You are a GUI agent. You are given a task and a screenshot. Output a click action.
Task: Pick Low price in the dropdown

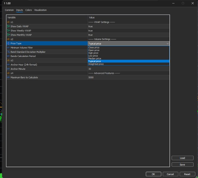point(129,56)
